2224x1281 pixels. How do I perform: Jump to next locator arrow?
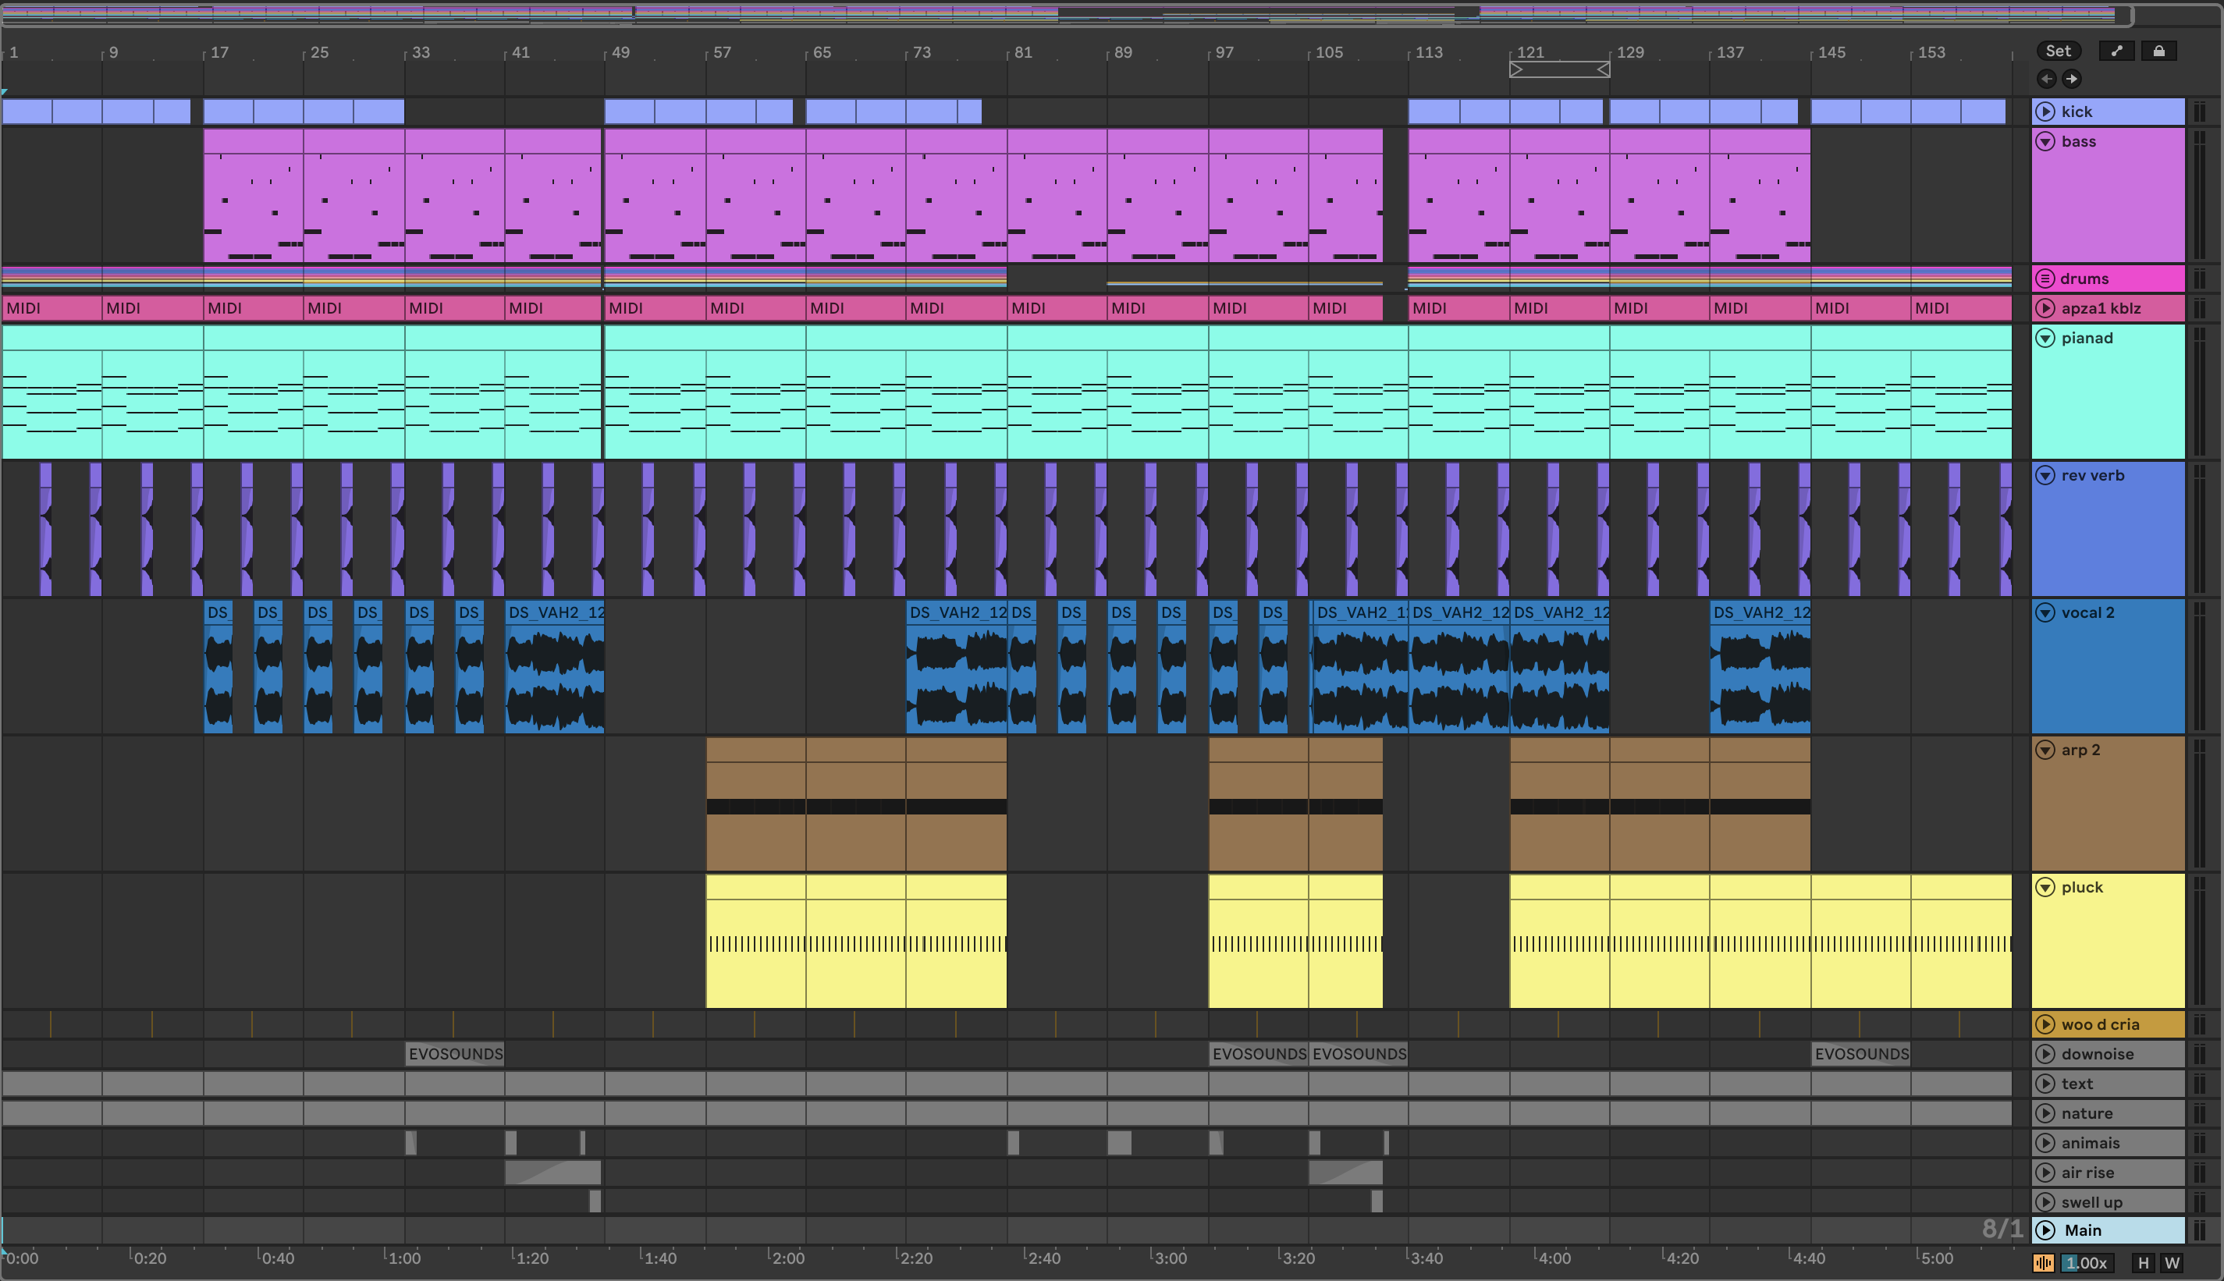pos(2072,79)
